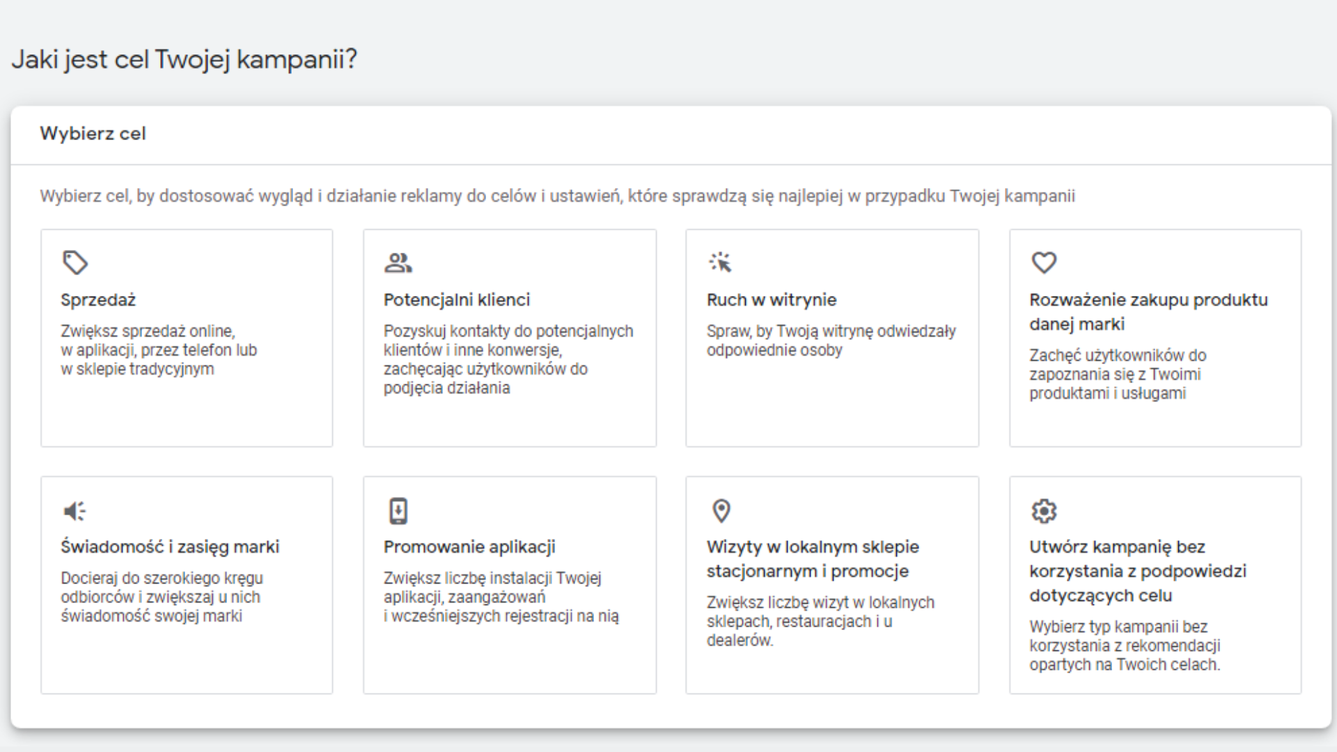Choose Wizyty w lokalnym sklepie stacjonarnym

point(813,559)
